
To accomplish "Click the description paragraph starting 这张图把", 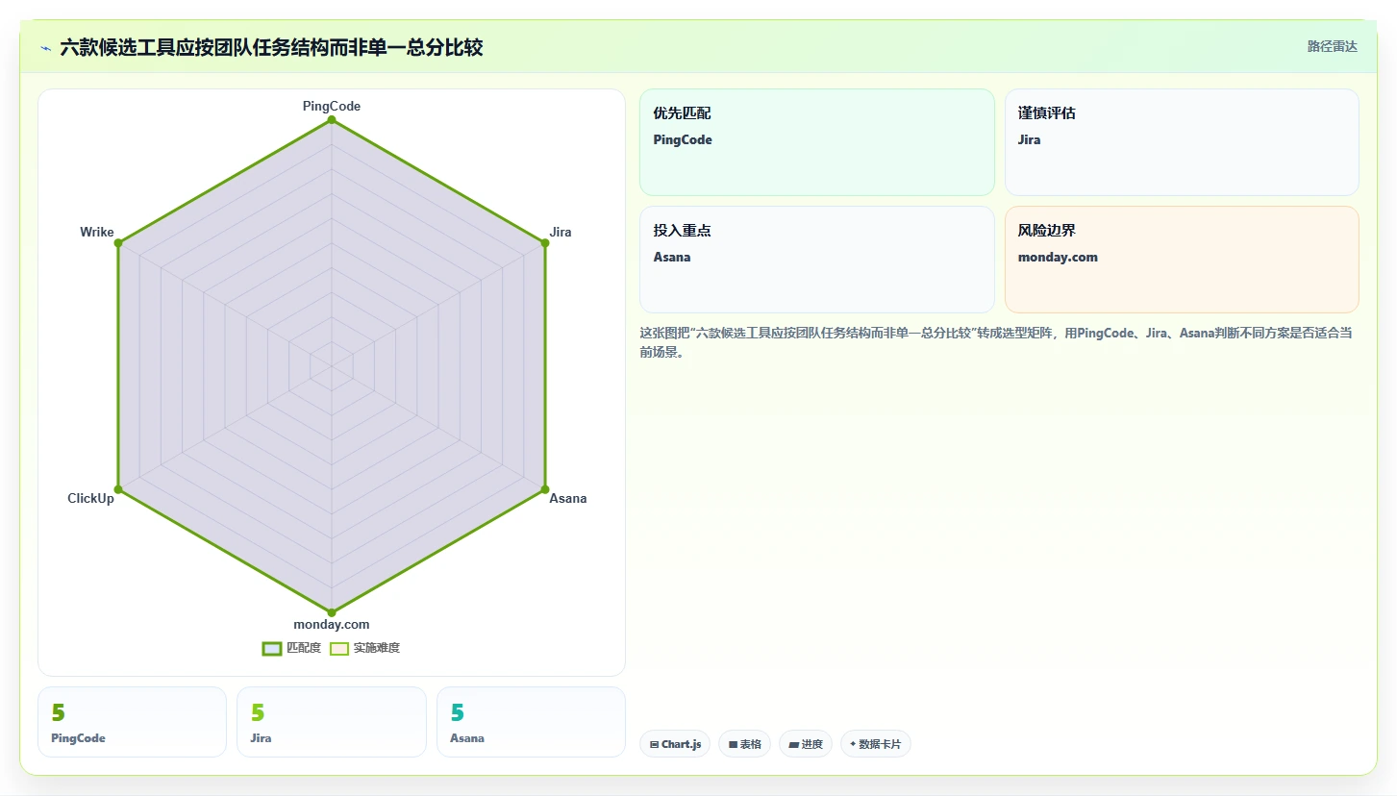I will [x=996, y=342].
